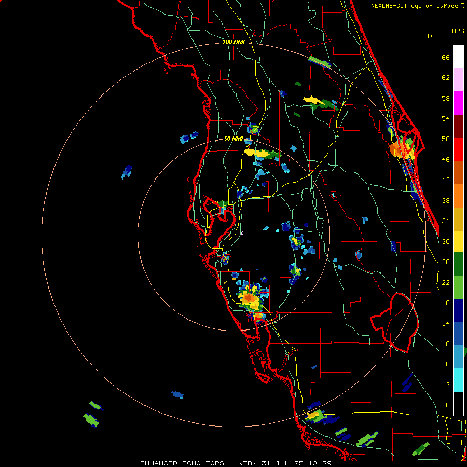Click the black TH swatch at legend bottom
Image resolution: width=467 pixels, height=467 pixels.
tap(458, 404)
